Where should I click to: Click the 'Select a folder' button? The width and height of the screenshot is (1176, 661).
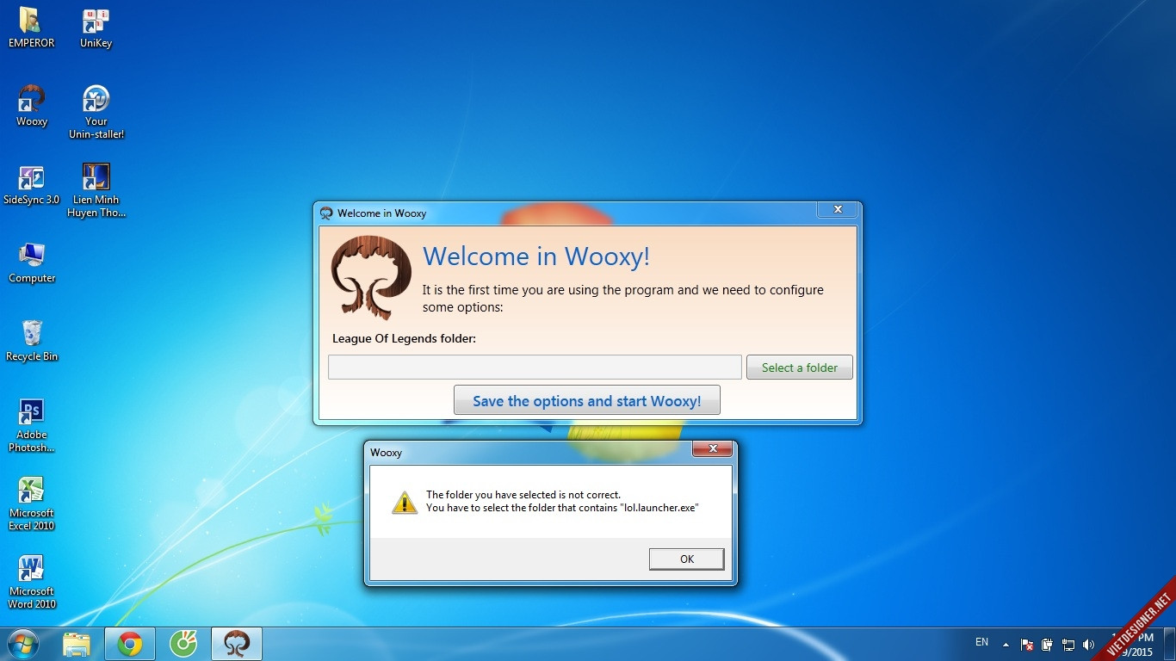click(799, 368)
